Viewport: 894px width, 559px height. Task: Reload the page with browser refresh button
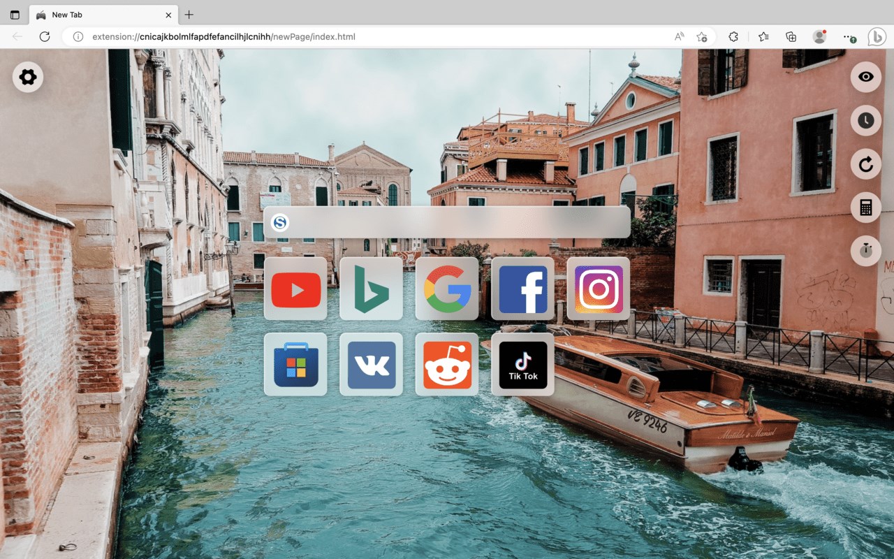pos(45,36)
